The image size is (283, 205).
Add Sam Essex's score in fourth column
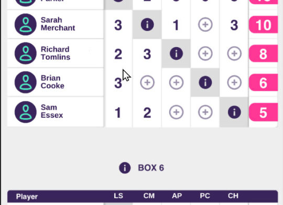(x=205, y=112)
